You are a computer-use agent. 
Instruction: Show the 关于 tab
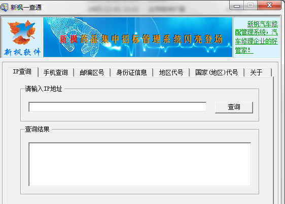coord(258,72)
